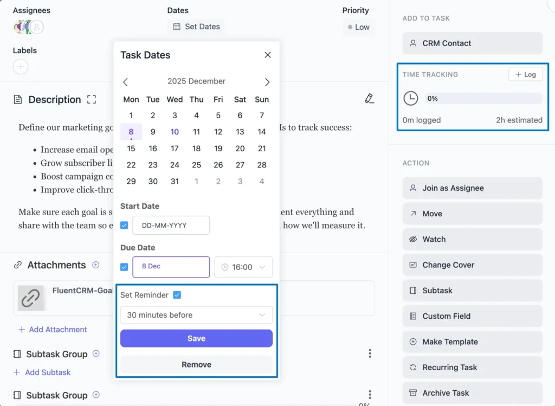Viewport: 555px width, 406px height.
Task: Click the calendar icon on Set Dates
Action: 176,26
